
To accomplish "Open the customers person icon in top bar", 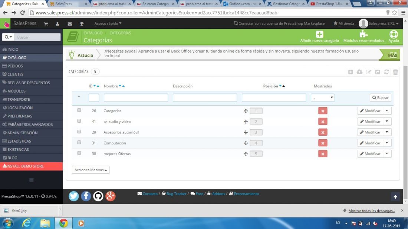I will (x=57, y=24).
